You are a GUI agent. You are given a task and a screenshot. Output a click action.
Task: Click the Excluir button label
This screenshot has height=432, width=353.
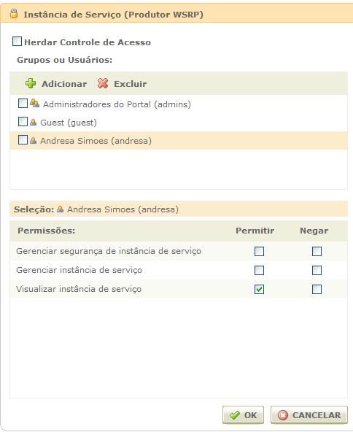pos(131,84)
